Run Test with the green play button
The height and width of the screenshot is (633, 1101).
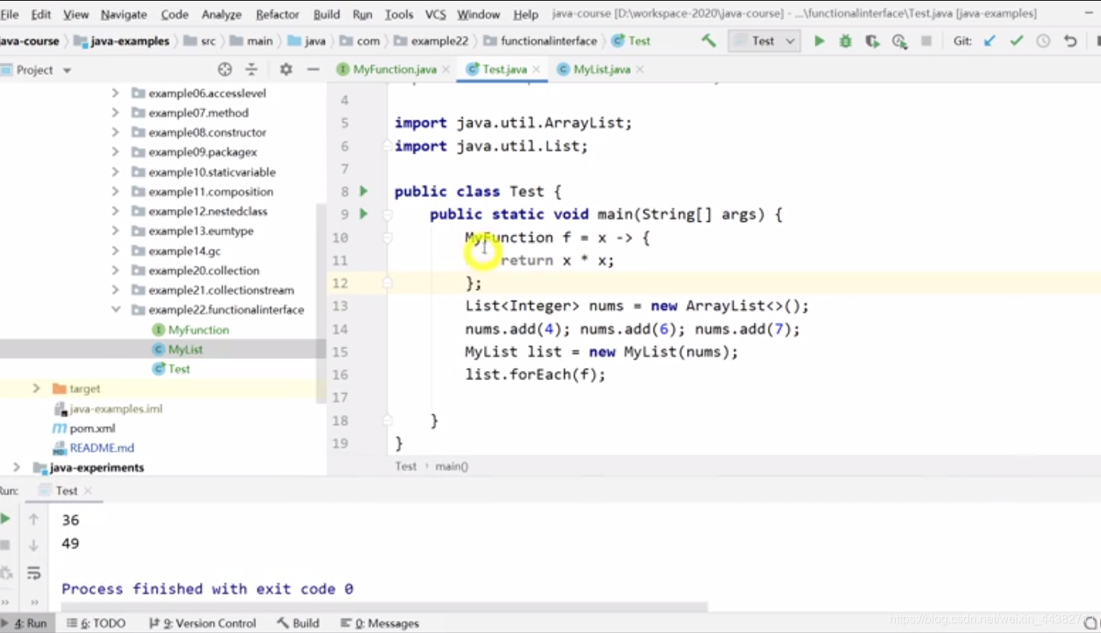(x=819, y=41)
